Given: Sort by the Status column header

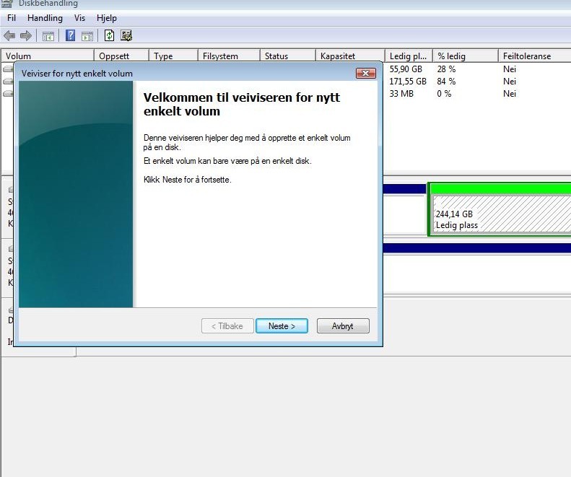Looking at the screenshot, I should click(288, 56).
